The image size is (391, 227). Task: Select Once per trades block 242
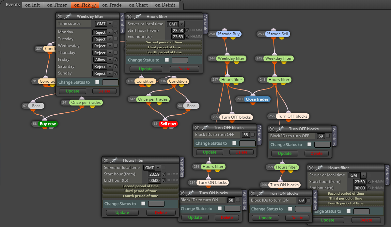point(153,99)
